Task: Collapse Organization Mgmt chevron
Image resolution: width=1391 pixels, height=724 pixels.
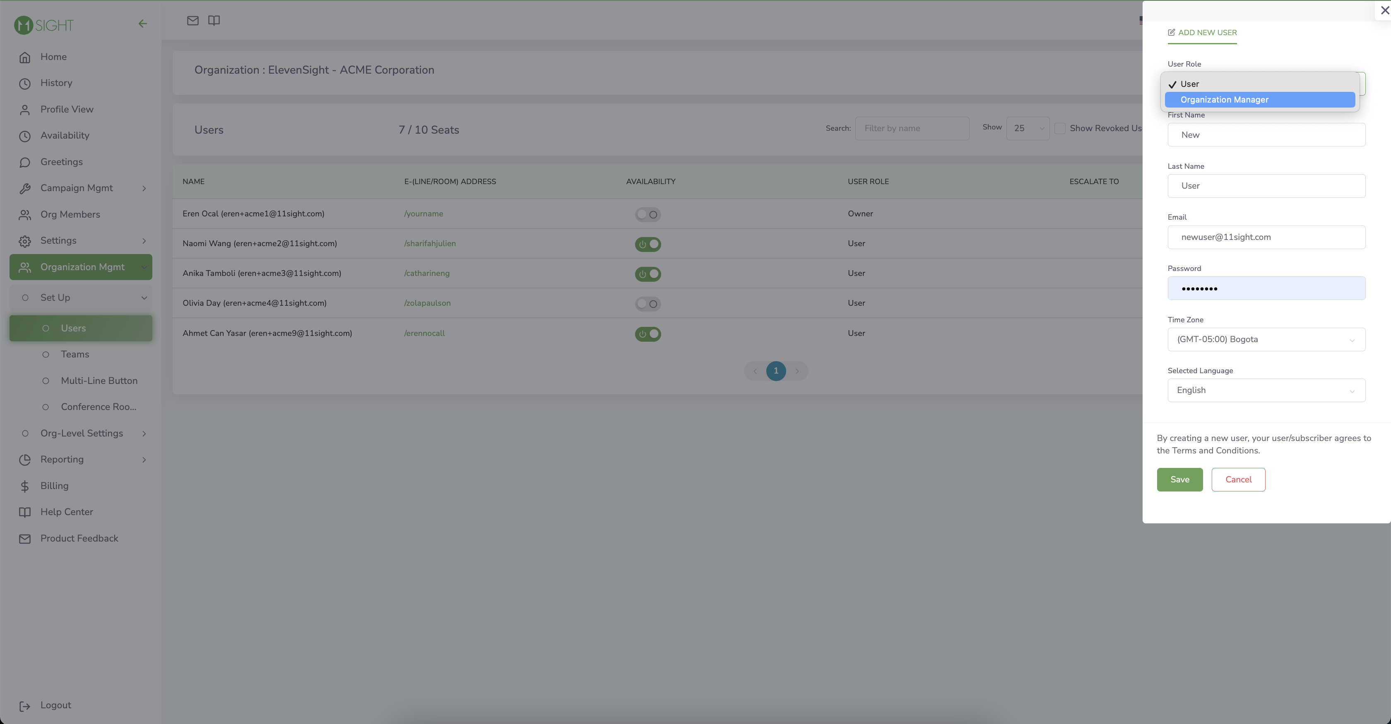Action: tap(144, 267)
